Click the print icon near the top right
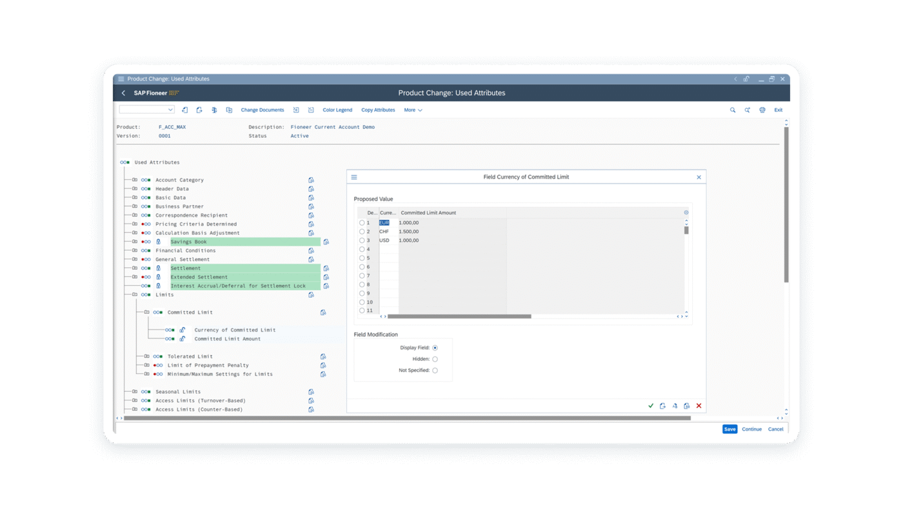 tap(762, 110)
